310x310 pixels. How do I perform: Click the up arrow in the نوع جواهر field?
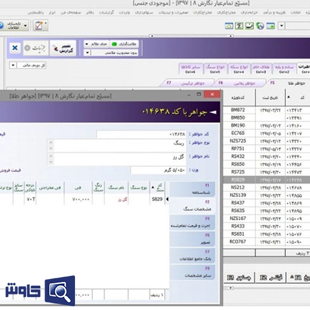coord(51,143)
